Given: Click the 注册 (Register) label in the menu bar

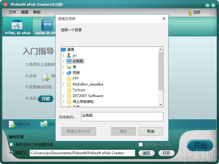Looking at the screenshot, I should (x=196, y=12).
